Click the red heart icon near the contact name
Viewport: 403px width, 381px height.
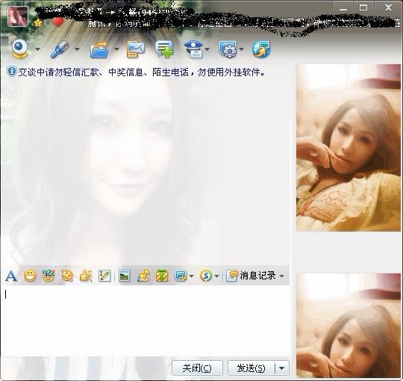click(x=57, y=21)
